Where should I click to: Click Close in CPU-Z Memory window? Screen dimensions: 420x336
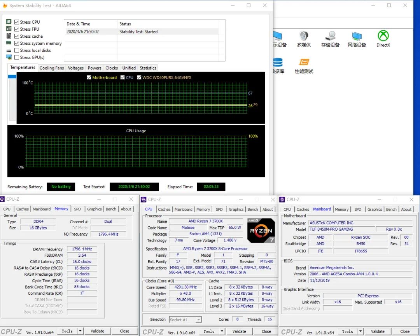(x=124, y=331)
